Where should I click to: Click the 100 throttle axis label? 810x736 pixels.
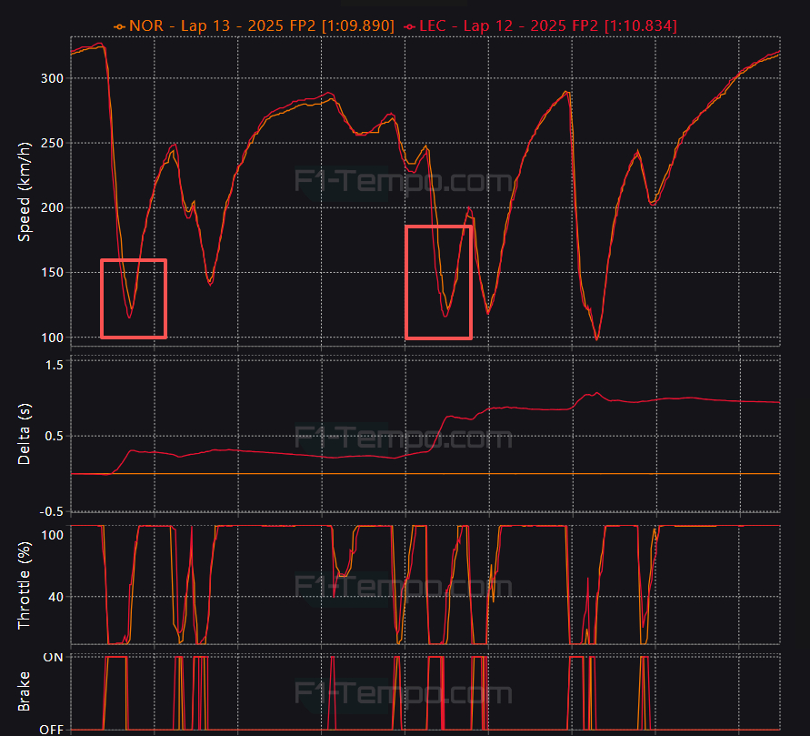point(52,535)
